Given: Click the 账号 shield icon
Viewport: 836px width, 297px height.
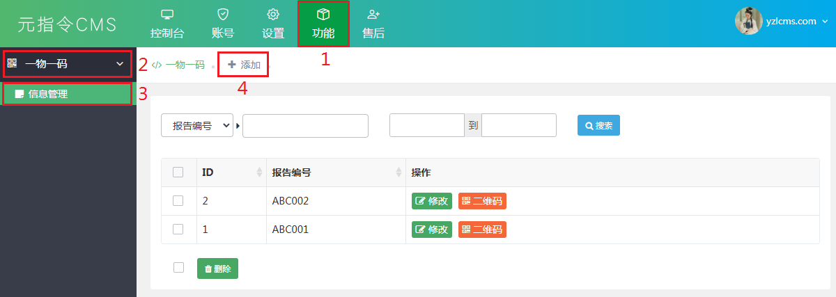Looking at the screenshot, I should [222, 14].
